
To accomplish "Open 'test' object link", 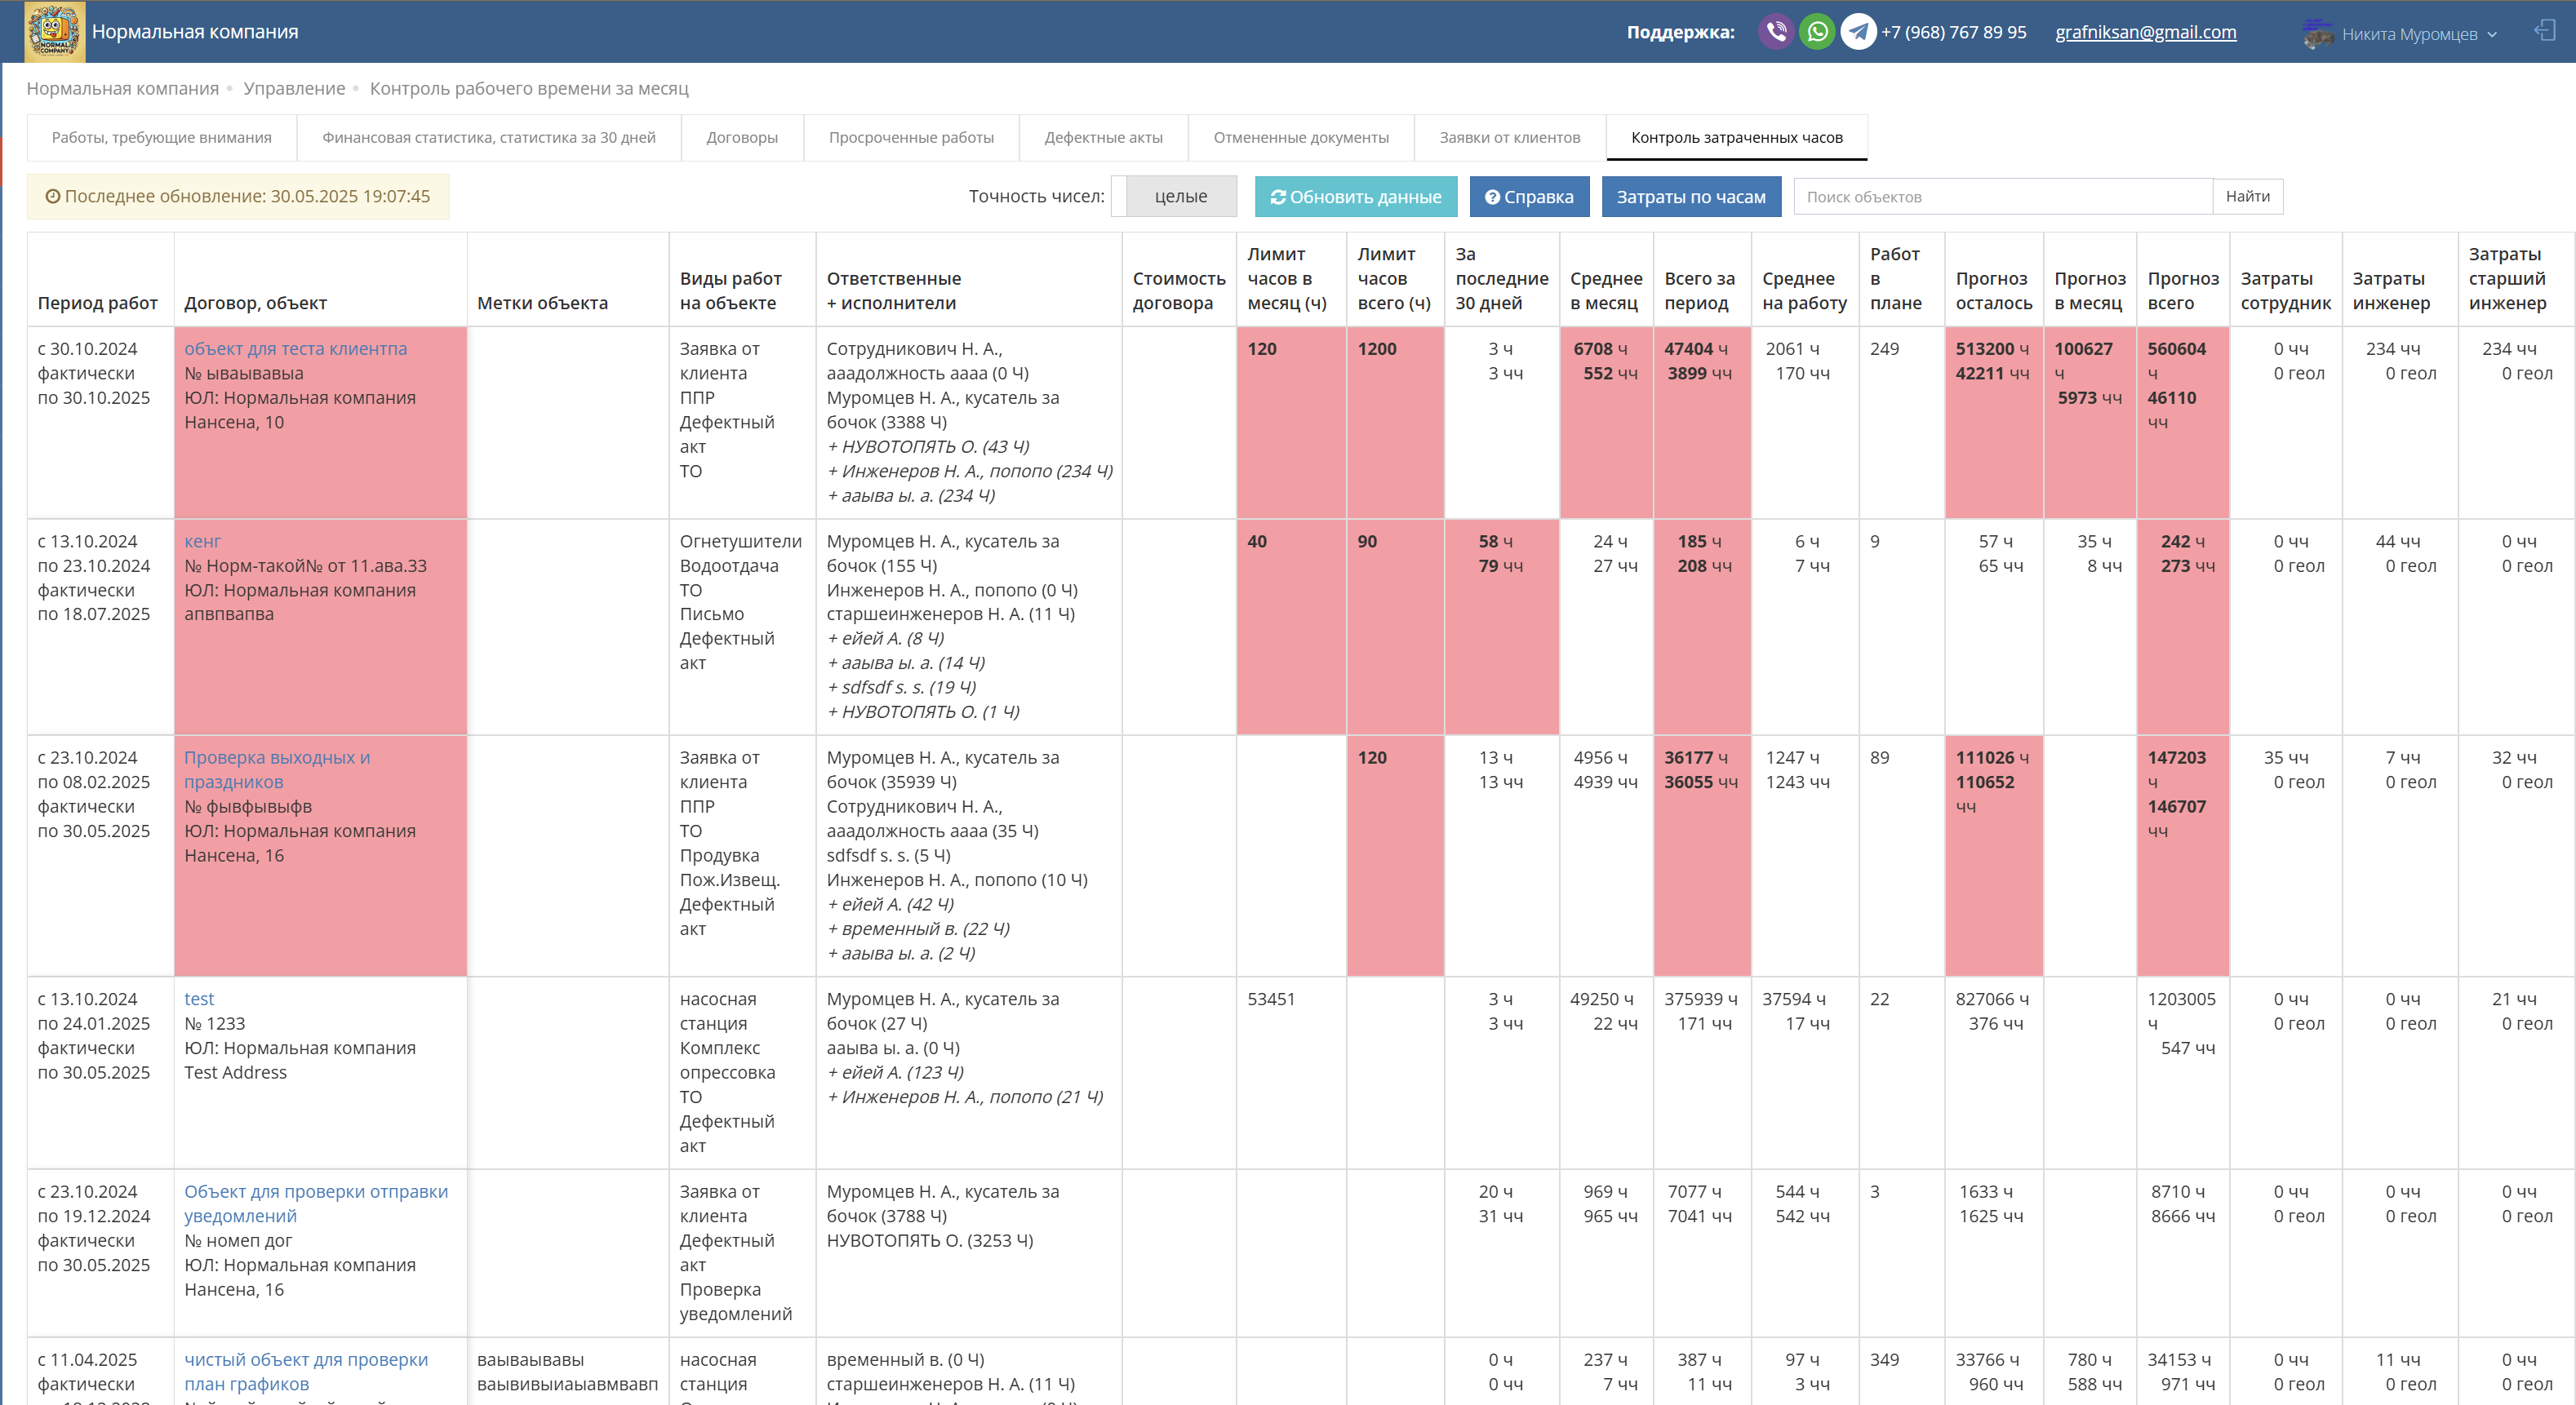I will coord(199,999).
